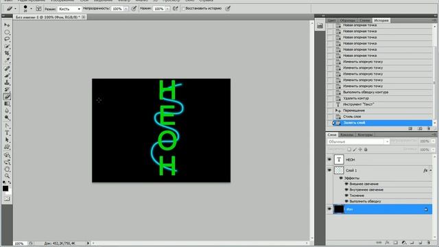Open the Режим dropdown showing Кисть
439x247 pixels.
click(x=69, y=9)
